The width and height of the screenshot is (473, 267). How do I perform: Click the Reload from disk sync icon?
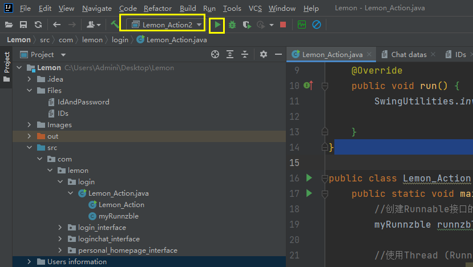(x=38, y=25)
